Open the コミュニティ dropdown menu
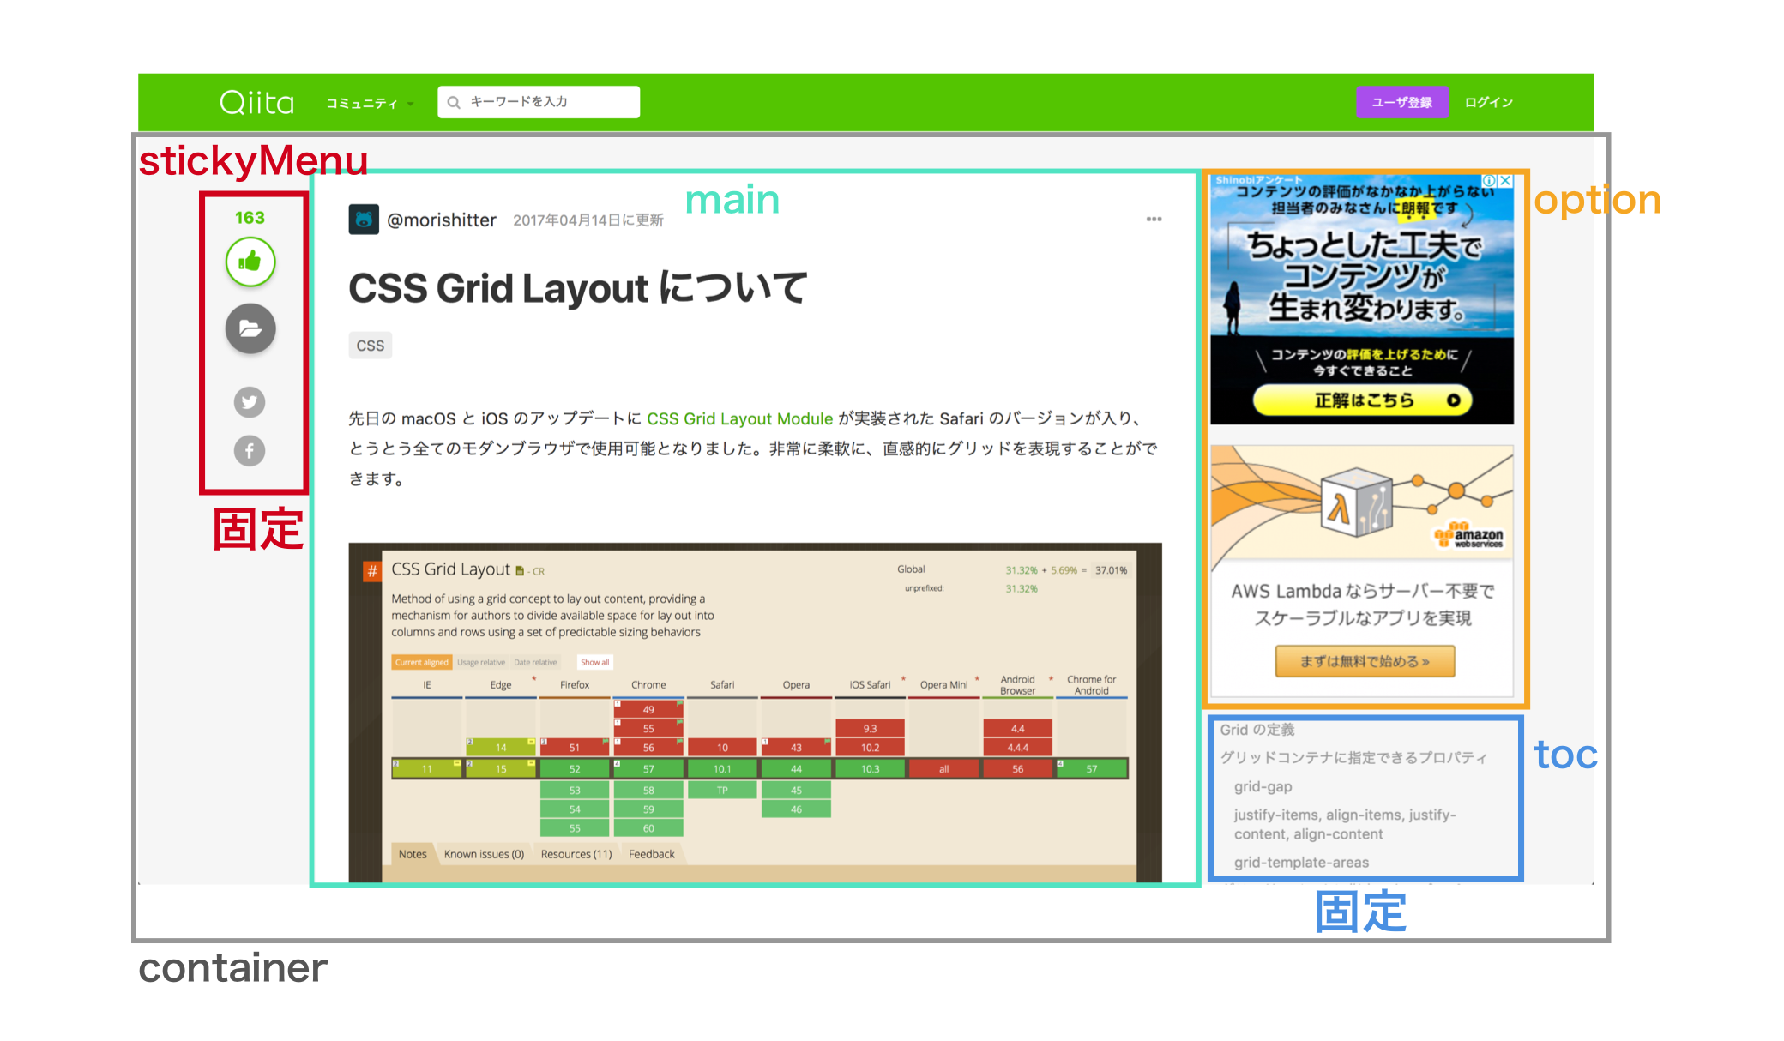Screen dimensions: 1784x1041 click(x=370, y=103)
